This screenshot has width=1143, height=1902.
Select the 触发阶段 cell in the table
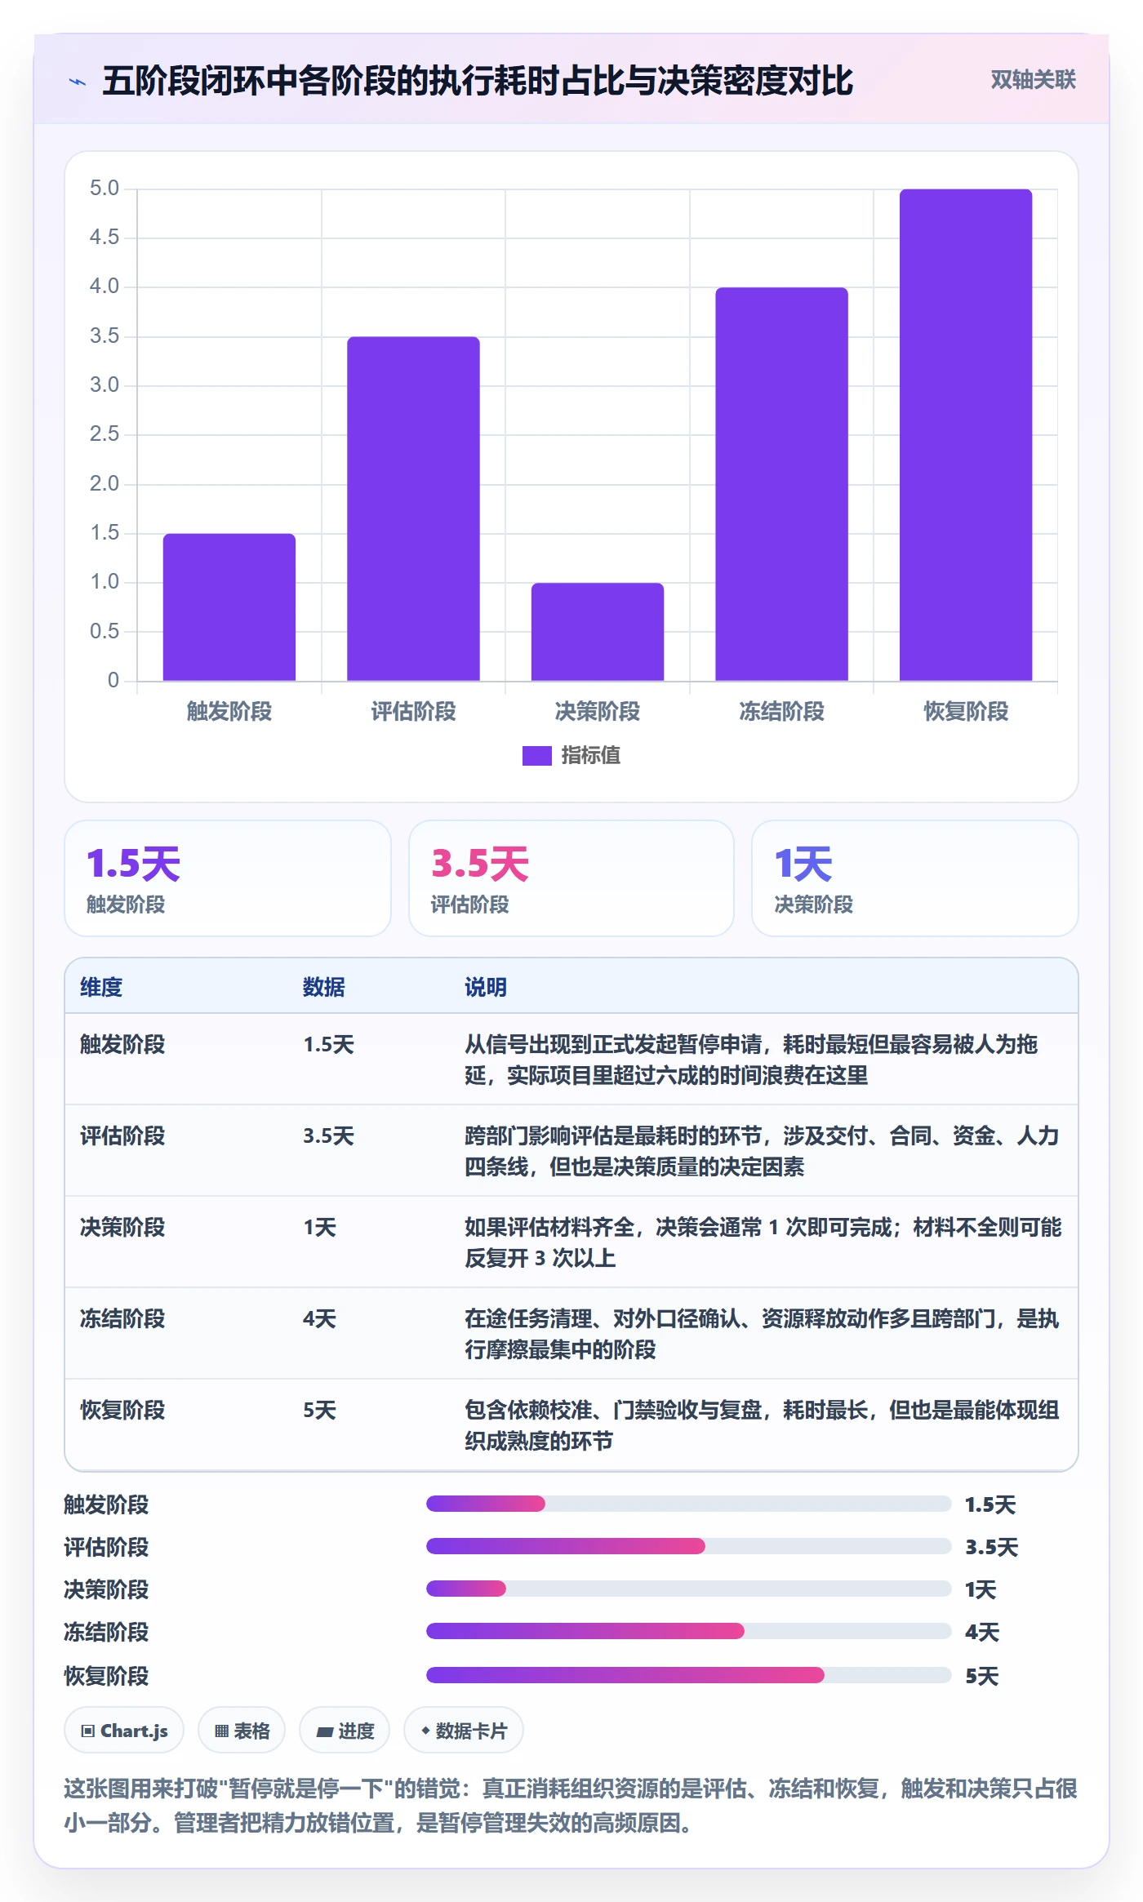point(122,1044)
